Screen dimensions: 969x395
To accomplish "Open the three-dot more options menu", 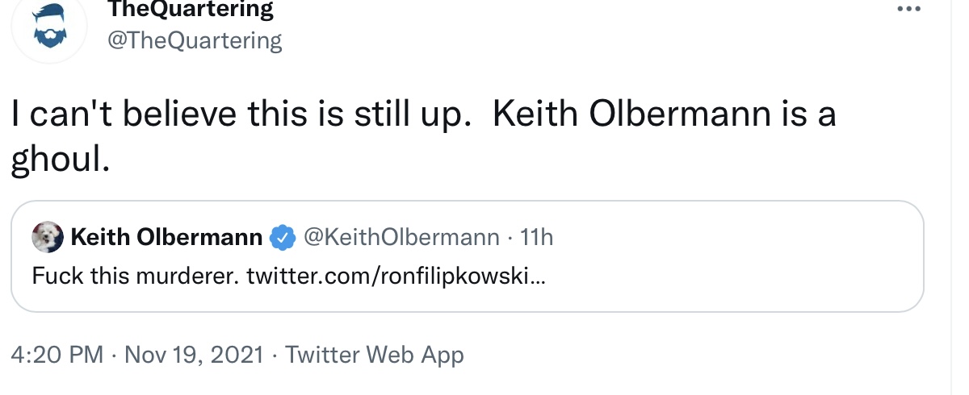I will click(x=908, y=10).
